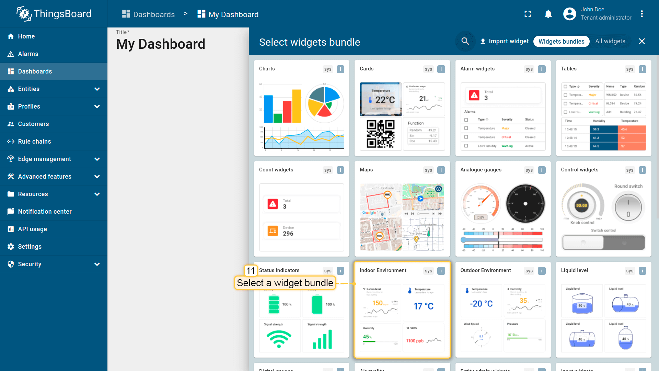The image size is (659, 371).
Task: Click the user avatar icon
Action: [569, 14]
